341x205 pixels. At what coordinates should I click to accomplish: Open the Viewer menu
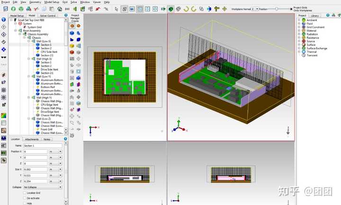coord(97,2)
